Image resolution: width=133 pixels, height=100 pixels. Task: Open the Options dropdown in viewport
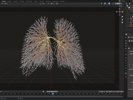121,6
